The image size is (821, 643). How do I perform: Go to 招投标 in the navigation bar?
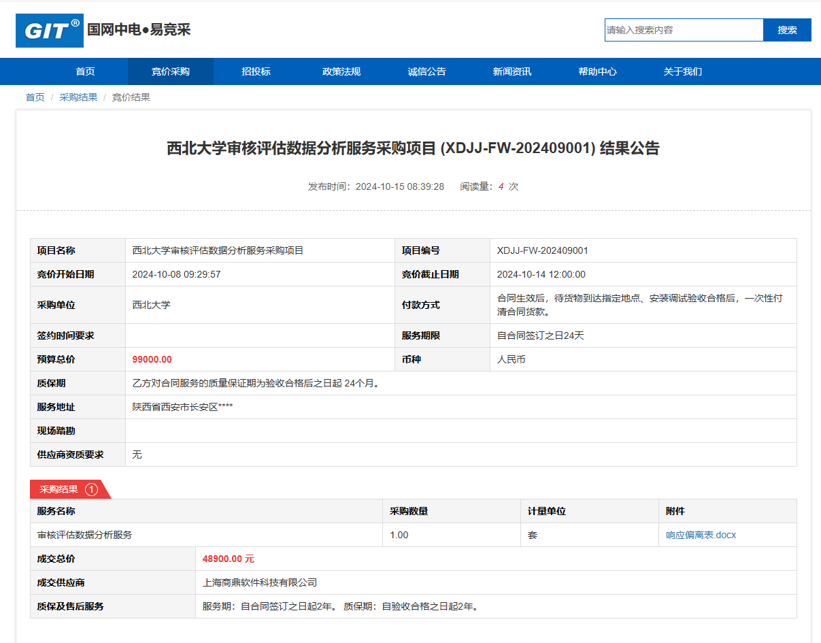[256, 71]
